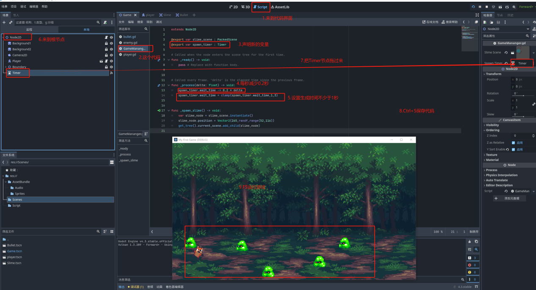Click the inspector new resource icon
The height and width of the screenshot is (290, 536).
click(486, 22)
